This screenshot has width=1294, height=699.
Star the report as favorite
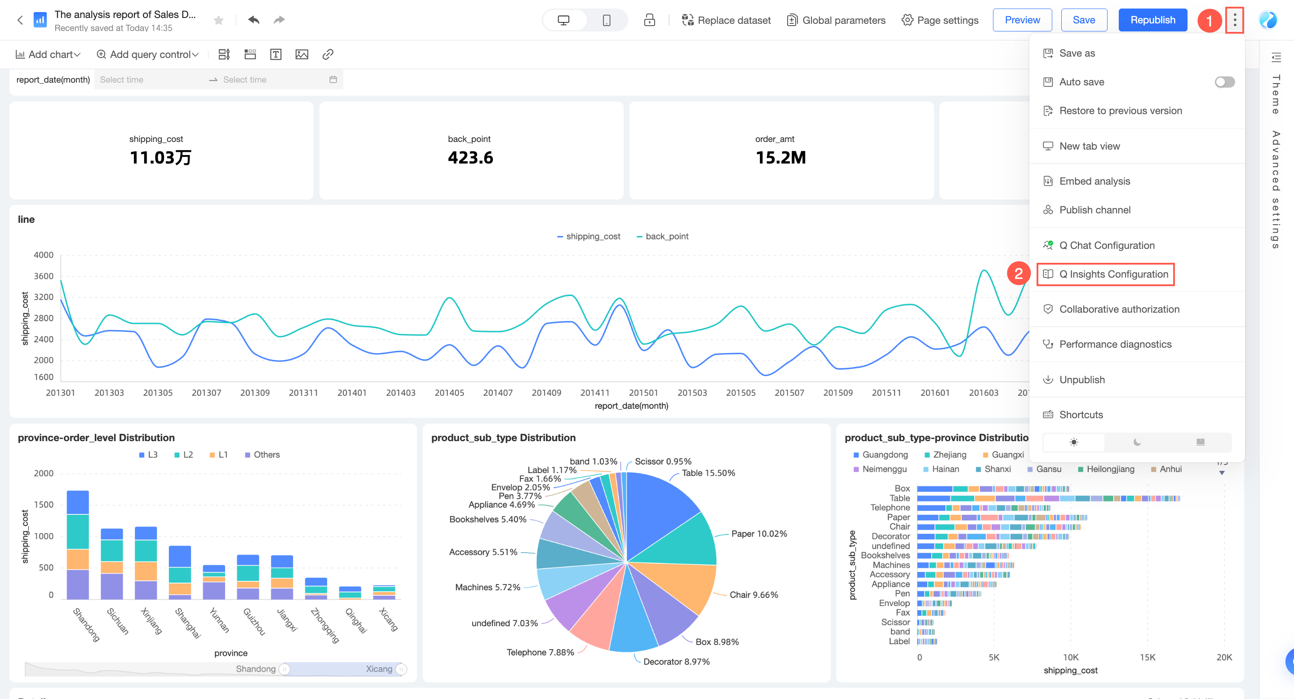point(218,20)
